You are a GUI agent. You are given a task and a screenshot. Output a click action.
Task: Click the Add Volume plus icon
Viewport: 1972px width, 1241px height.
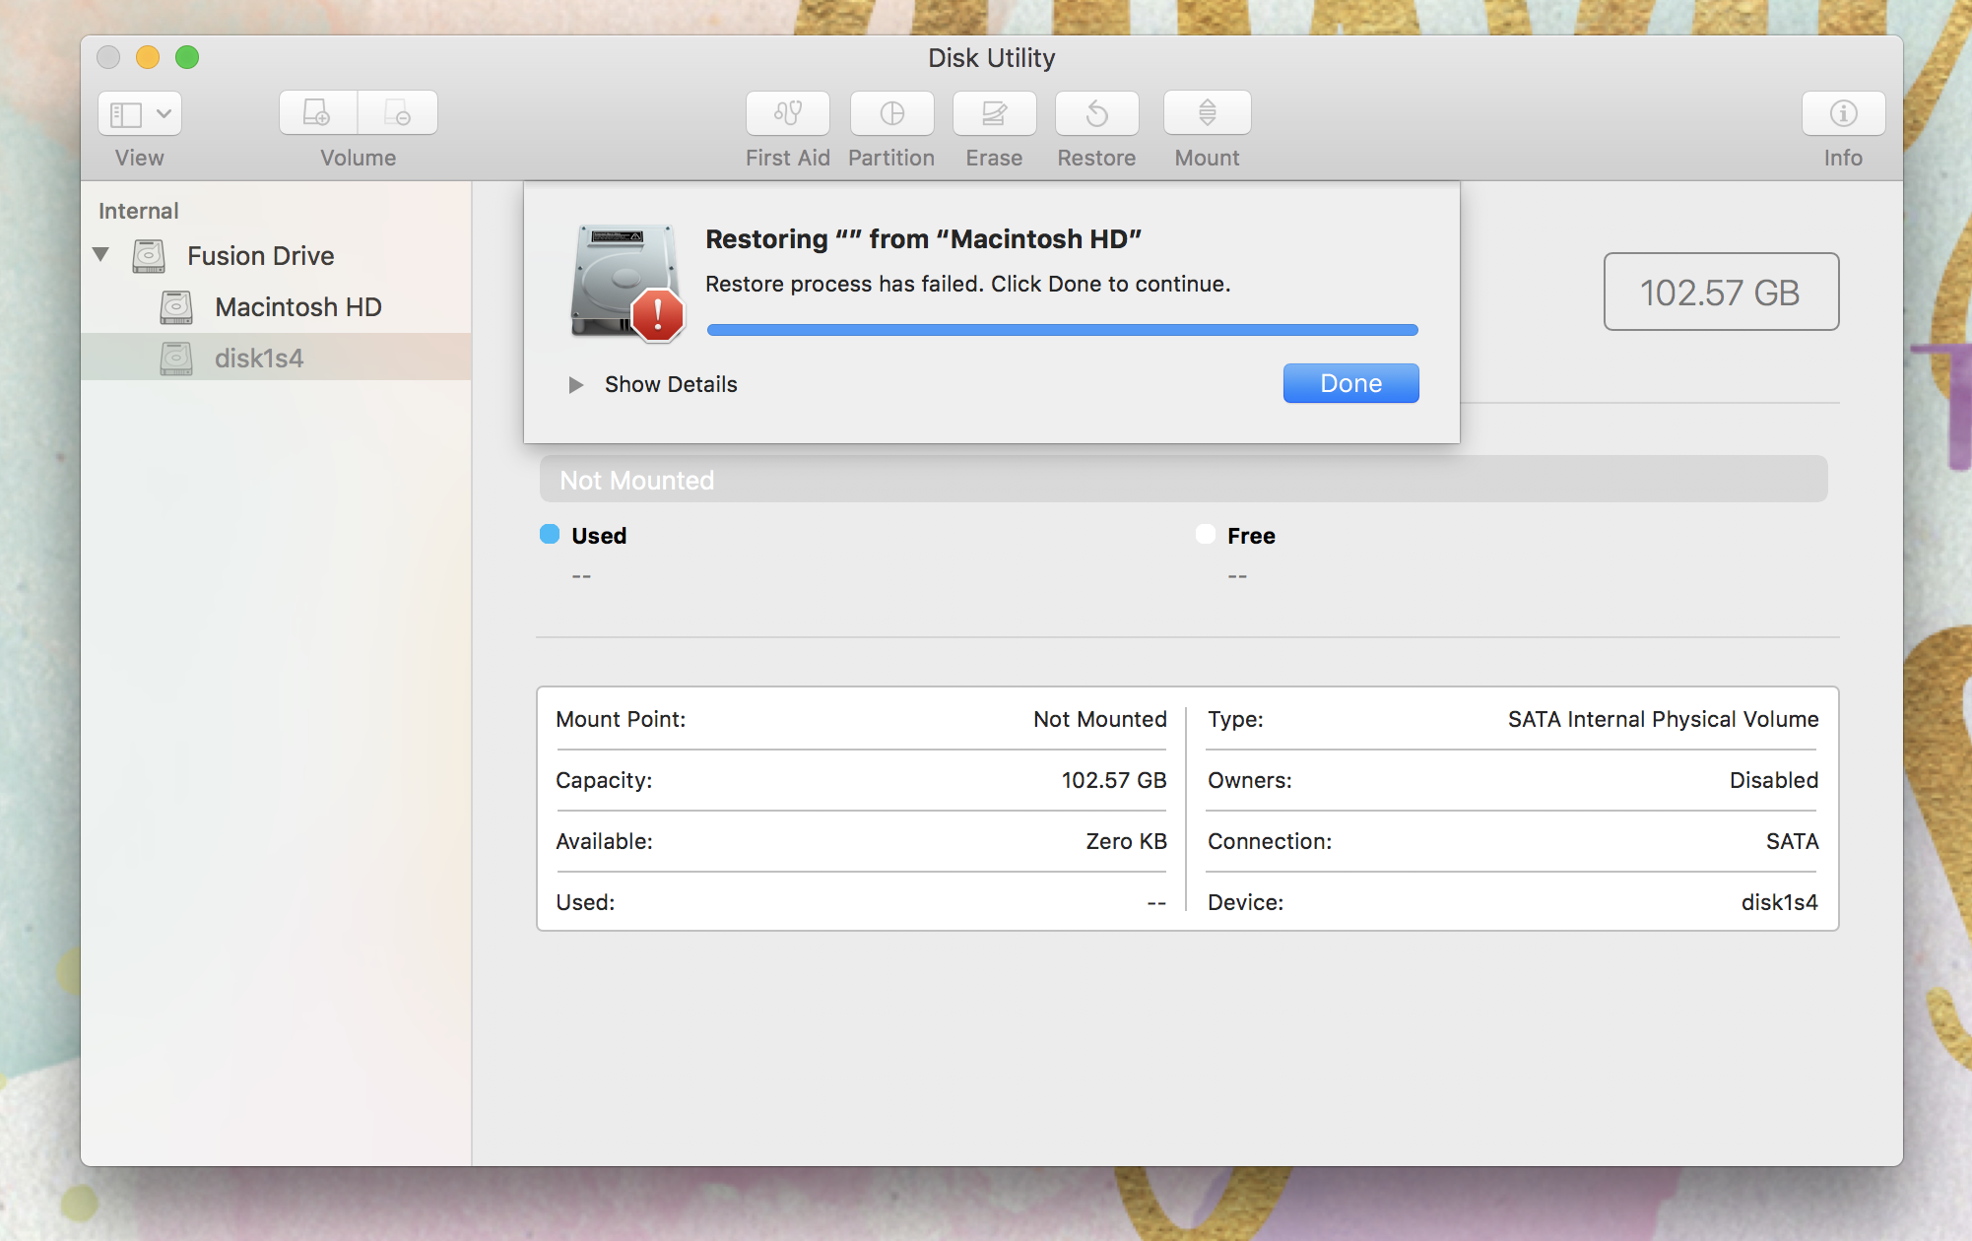[317, 114]
